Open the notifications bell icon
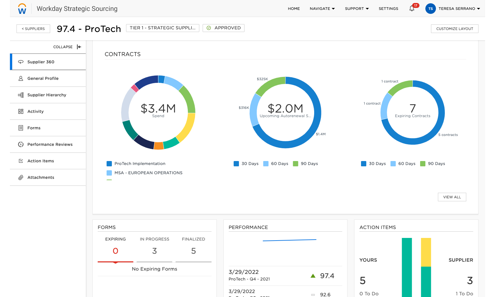 (412, 9)
